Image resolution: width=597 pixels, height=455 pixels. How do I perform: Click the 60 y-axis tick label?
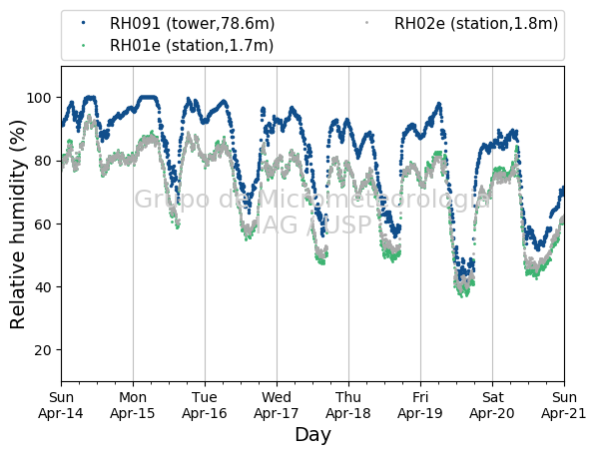(x=43, y=225)
